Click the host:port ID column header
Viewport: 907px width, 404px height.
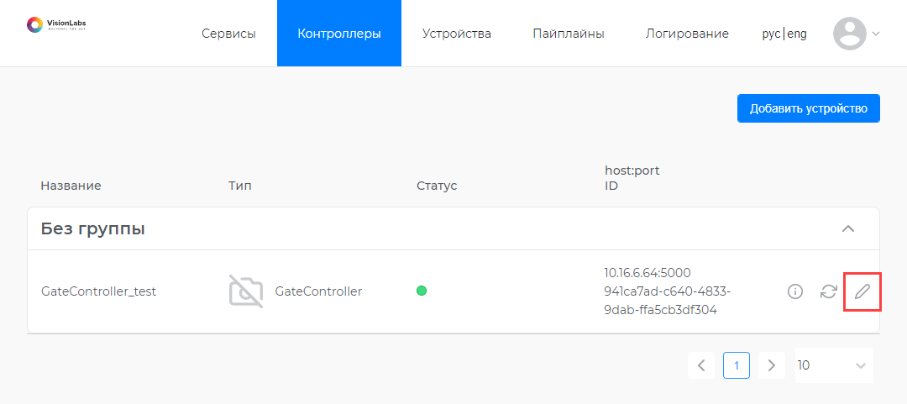[x=632, y=178]
